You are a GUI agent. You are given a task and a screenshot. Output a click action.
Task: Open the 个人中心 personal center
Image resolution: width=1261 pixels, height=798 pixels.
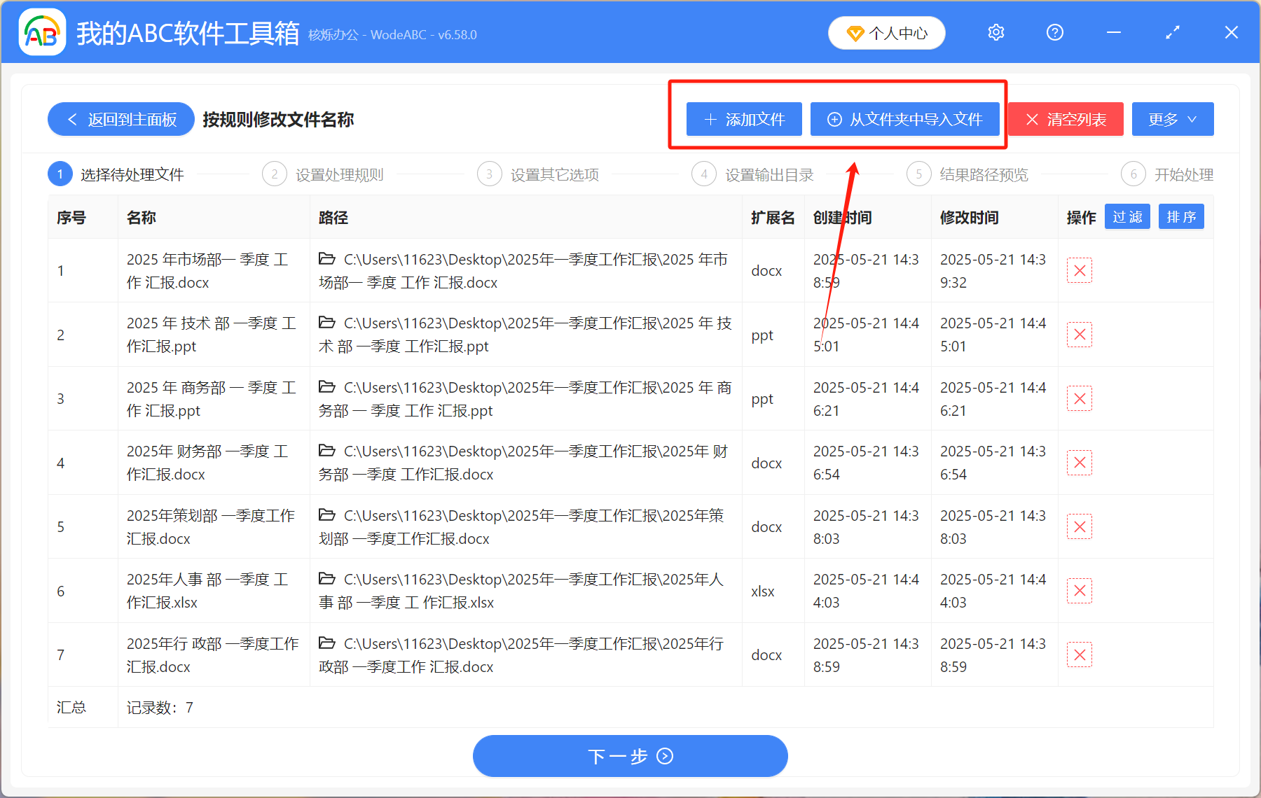point(886,33)
